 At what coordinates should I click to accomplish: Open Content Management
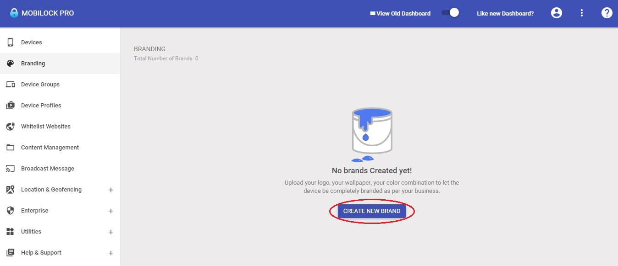pos(60,148)
